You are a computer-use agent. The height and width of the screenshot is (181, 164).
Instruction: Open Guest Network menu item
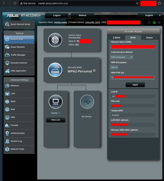pos(19,47)
